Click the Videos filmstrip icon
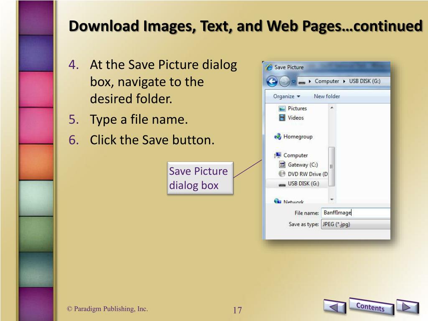This screenshot has width=428, height=321. pos(282,117)
